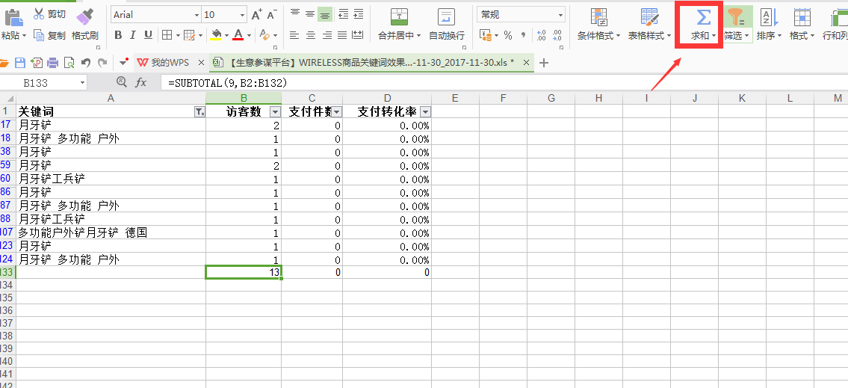Viewport: 848px width, 388px height.
Task: Toggle center horizontal alignment
Action: point(310,35)
